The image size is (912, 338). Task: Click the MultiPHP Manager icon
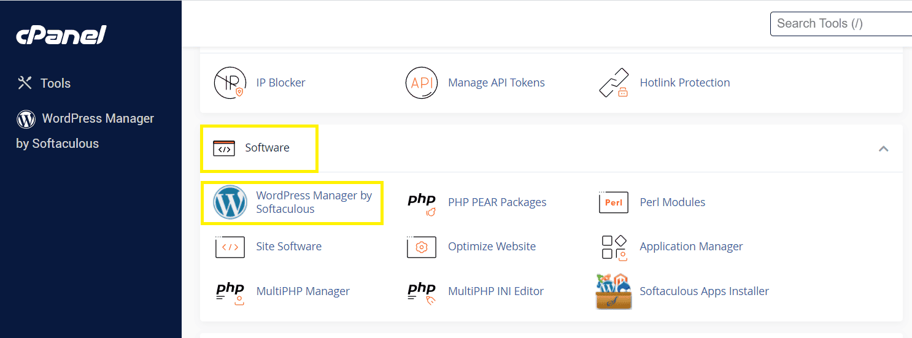(230, 293)
